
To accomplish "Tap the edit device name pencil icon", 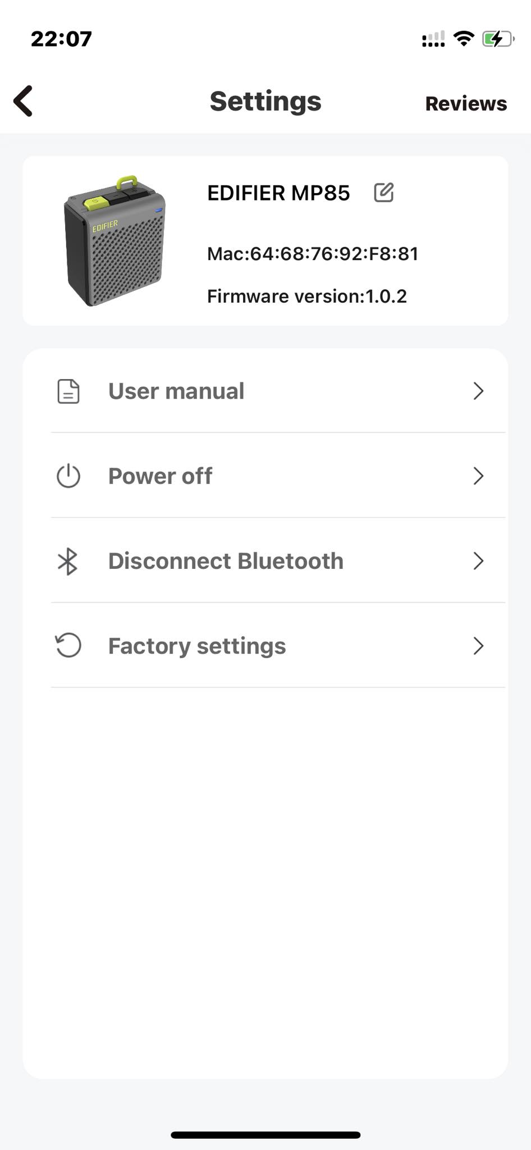I will click(x=384, y=193).
